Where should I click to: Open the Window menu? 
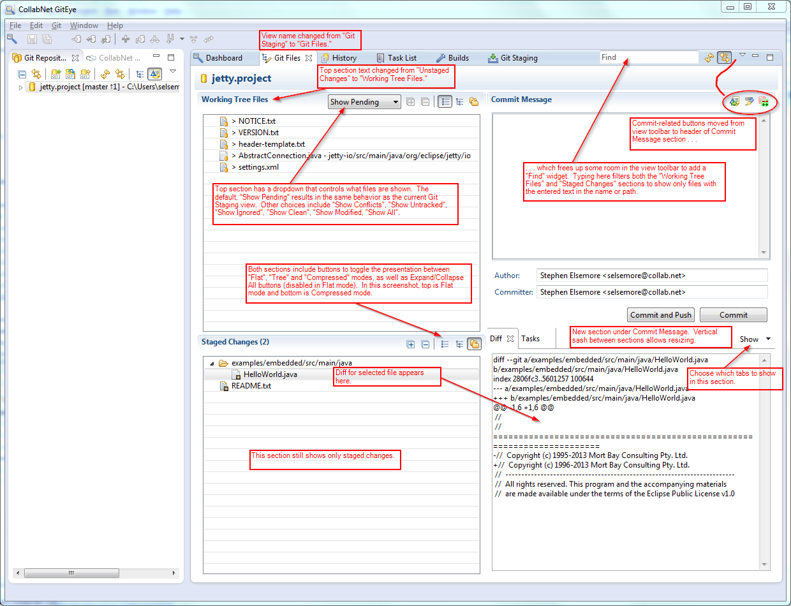pos(84,26)
